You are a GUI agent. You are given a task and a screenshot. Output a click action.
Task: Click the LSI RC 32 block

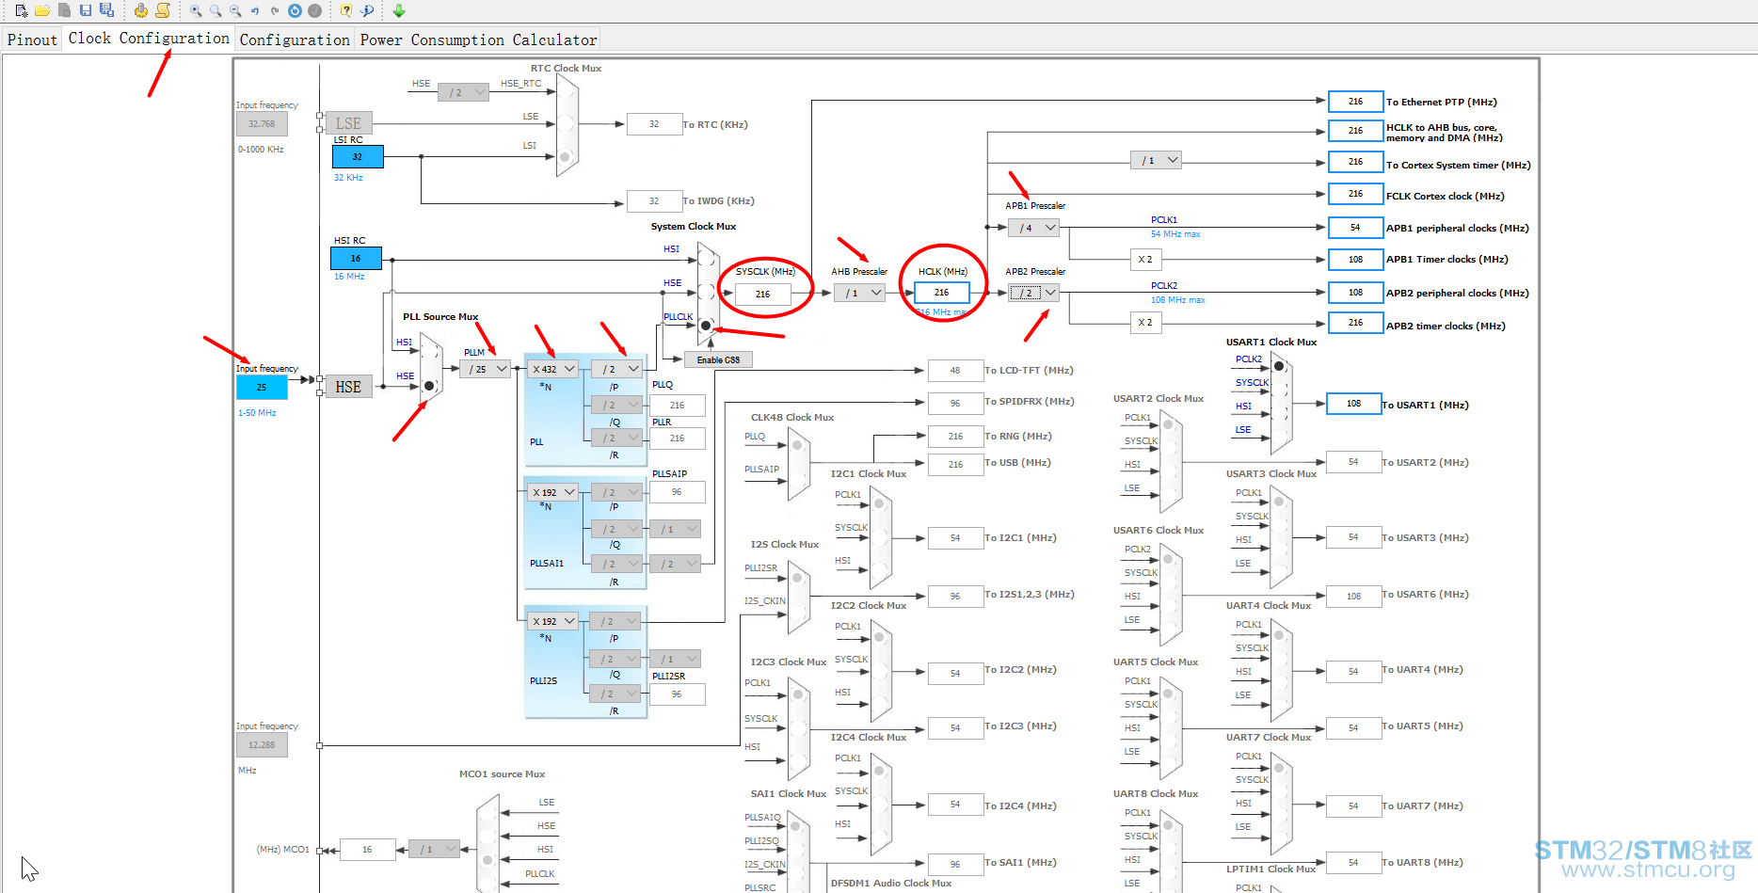click(x=358, y=156)
